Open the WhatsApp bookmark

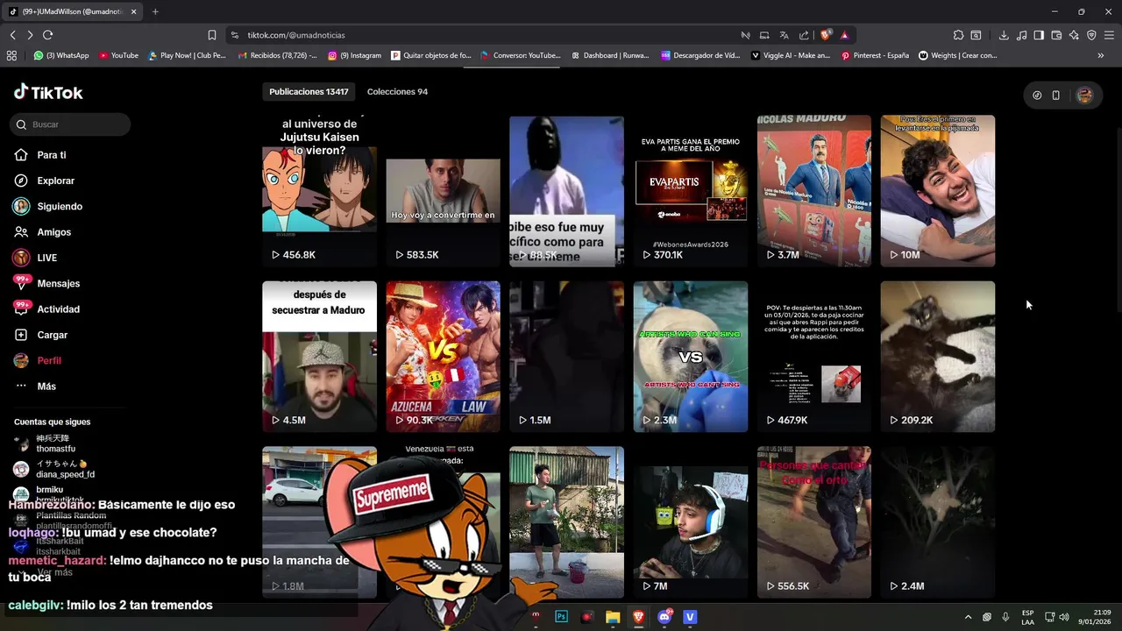(x=61, y=55)
